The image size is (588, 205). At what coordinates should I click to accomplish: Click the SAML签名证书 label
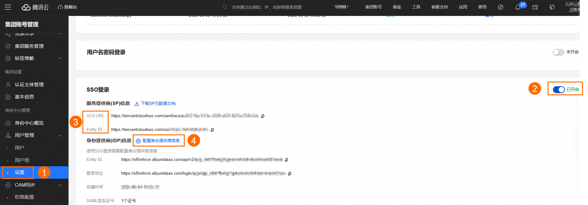pos(100,201)
